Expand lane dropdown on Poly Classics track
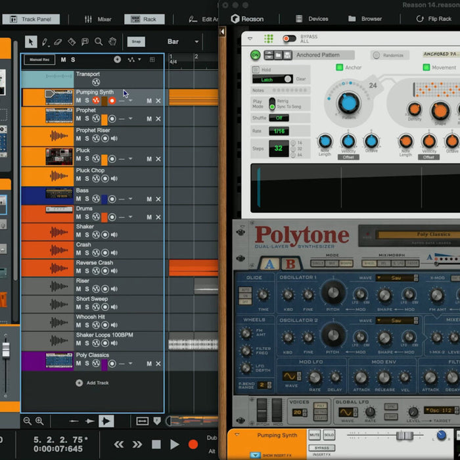The width and height of the screenshot is (460, 460). [x=131, y=363]
